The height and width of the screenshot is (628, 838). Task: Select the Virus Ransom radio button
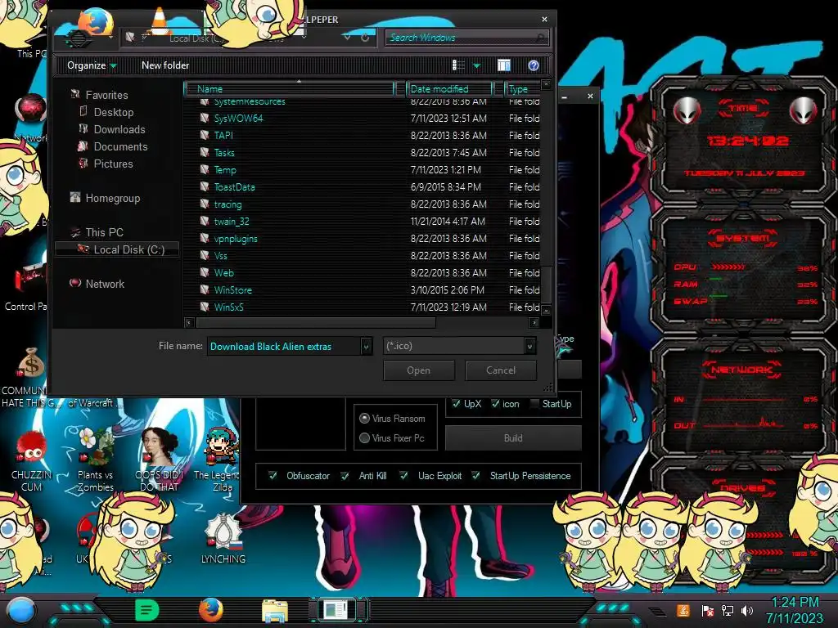364,418
